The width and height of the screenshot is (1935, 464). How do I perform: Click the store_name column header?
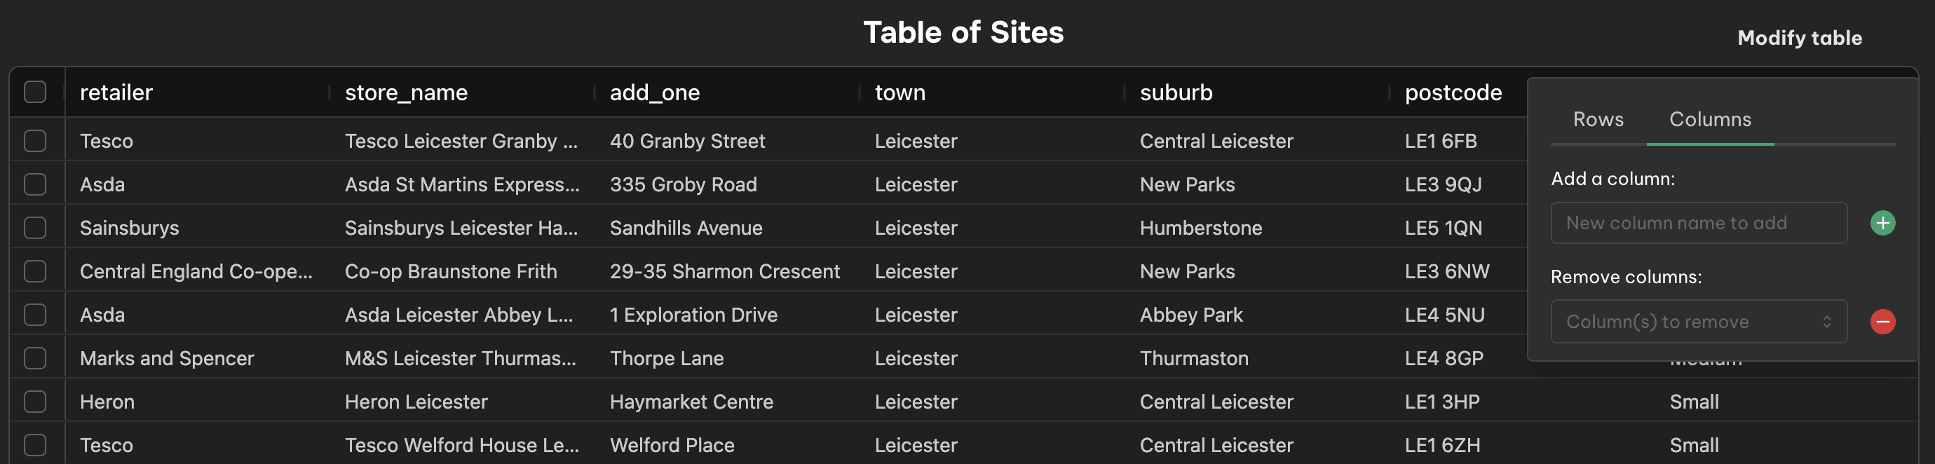click(407, 93)
